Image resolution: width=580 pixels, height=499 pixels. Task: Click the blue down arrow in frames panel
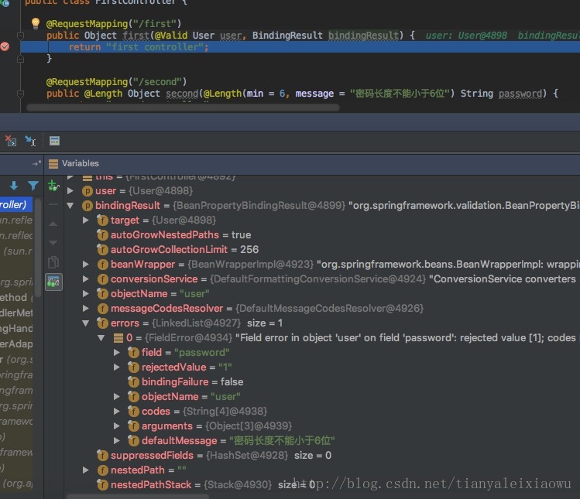click(14, 186)
